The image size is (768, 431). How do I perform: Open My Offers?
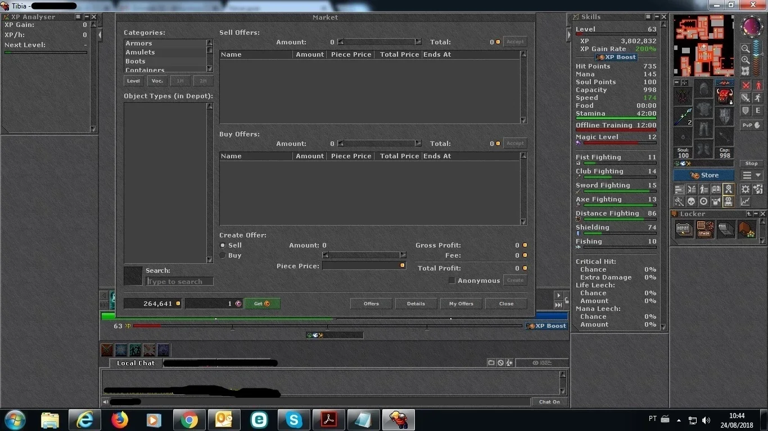[x=461, y=304]
